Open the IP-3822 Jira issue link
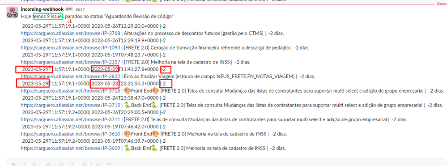Screen dimensions: 447x166 70,77
